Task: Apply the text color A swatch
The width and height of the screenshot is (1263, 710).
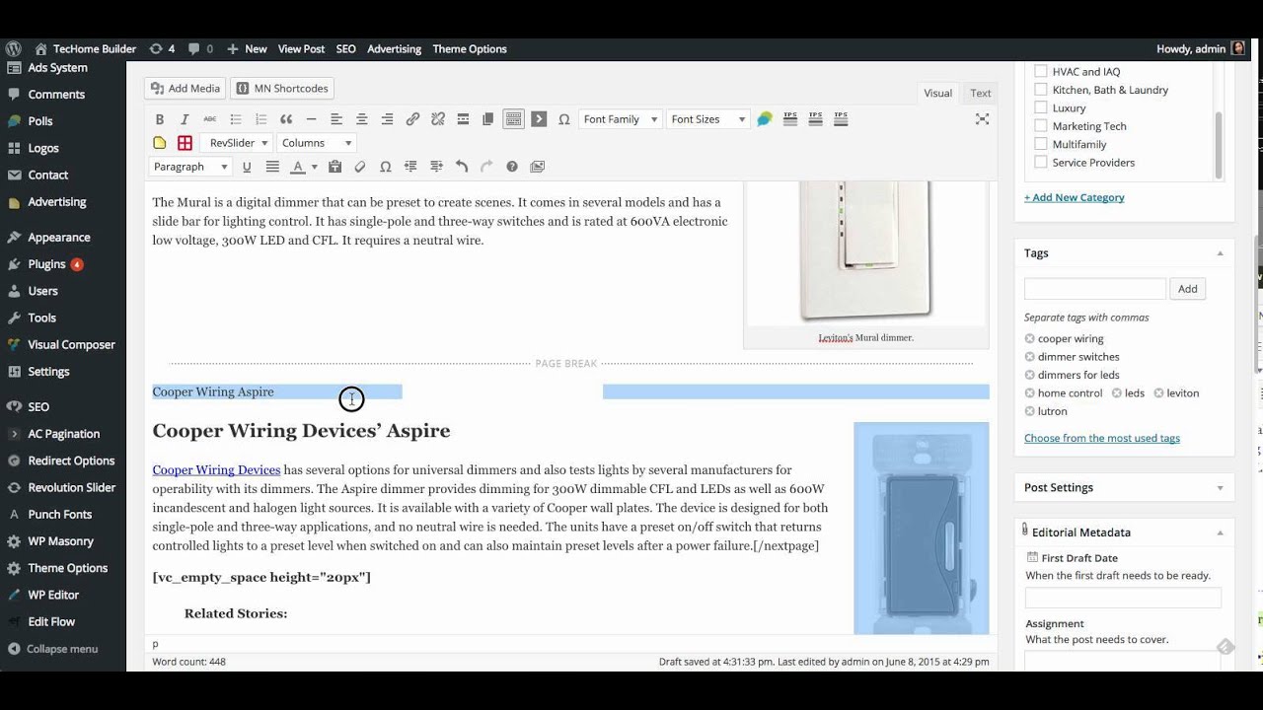Action: [x=298, y=167]
